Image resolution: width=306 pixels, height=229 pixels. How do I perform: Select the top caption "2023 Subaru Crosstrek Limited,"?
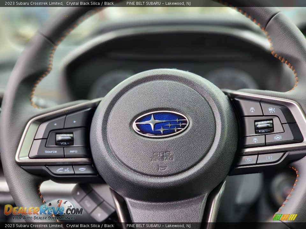(x=34, y=3)
